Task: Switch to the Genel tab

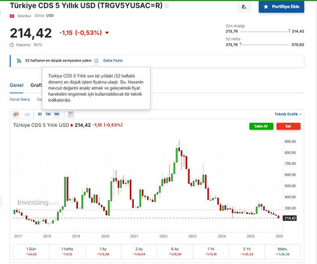Action: click(16, 85)
